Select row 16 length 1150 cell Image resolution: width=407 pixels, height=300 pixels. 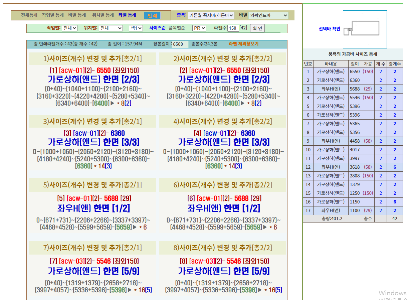[355, 202]
